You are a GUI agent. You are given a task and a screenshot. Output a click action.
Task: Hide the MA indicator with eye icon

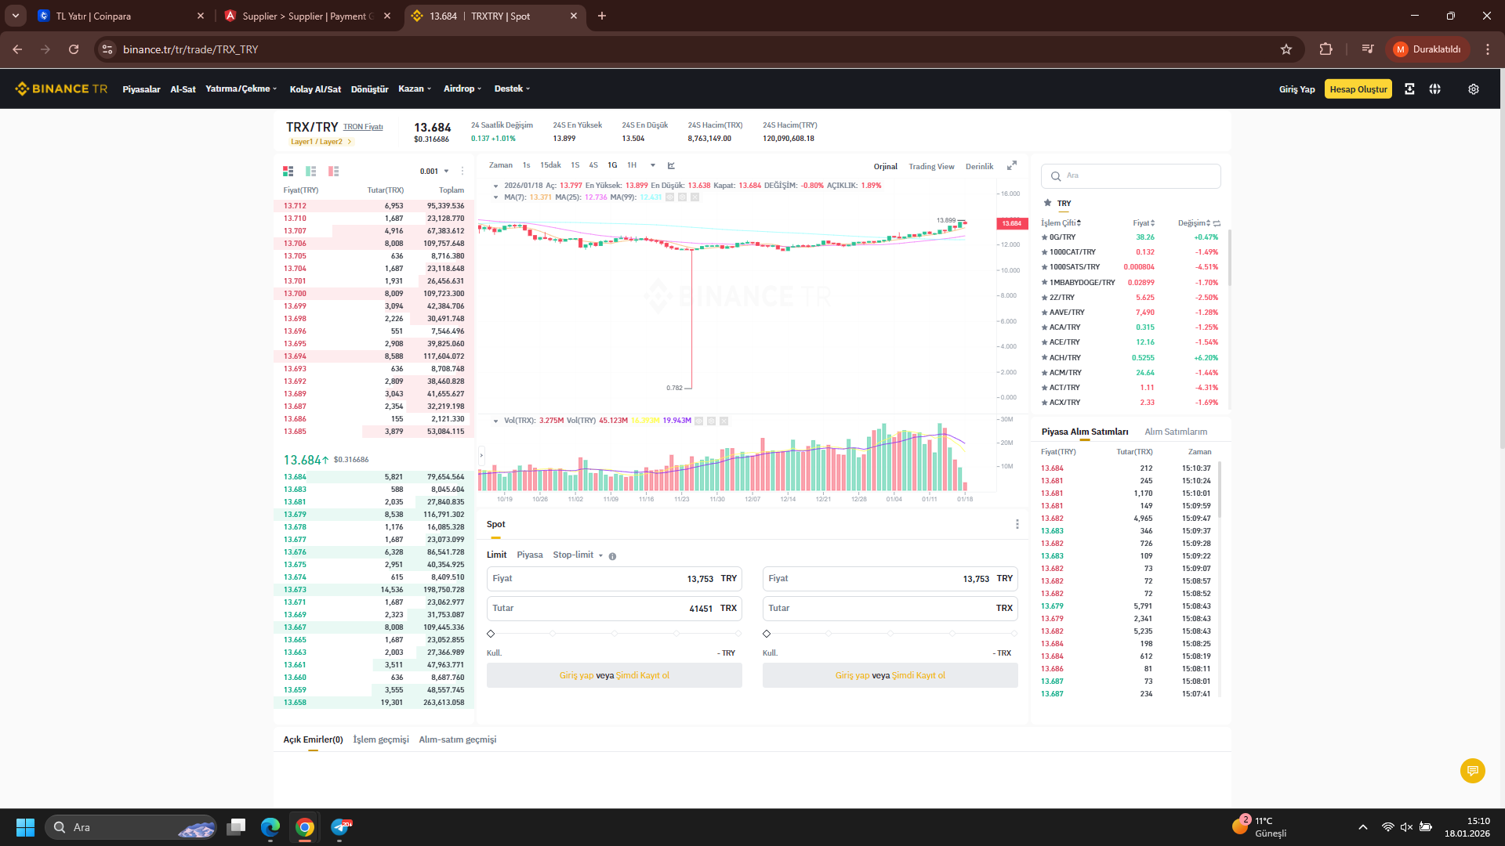coord(669,197)
